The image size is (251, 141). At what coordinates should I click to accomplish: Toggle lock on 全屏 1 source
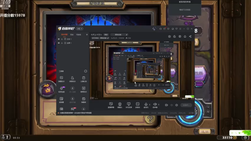pos(62,43)
